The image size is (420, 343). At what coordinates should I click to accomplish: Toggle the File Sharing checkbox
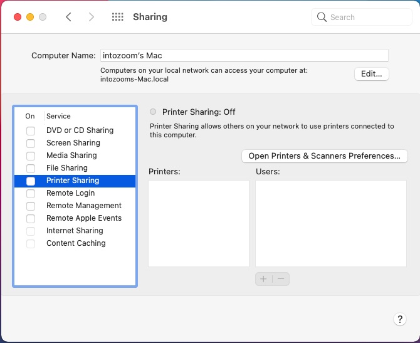point(31,168)
